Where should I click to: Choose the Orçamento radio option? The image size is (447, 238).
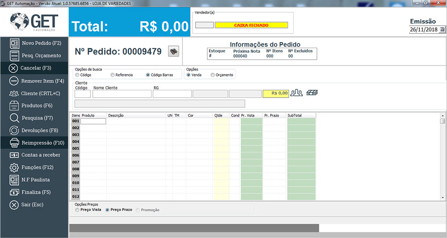(212, 75)
